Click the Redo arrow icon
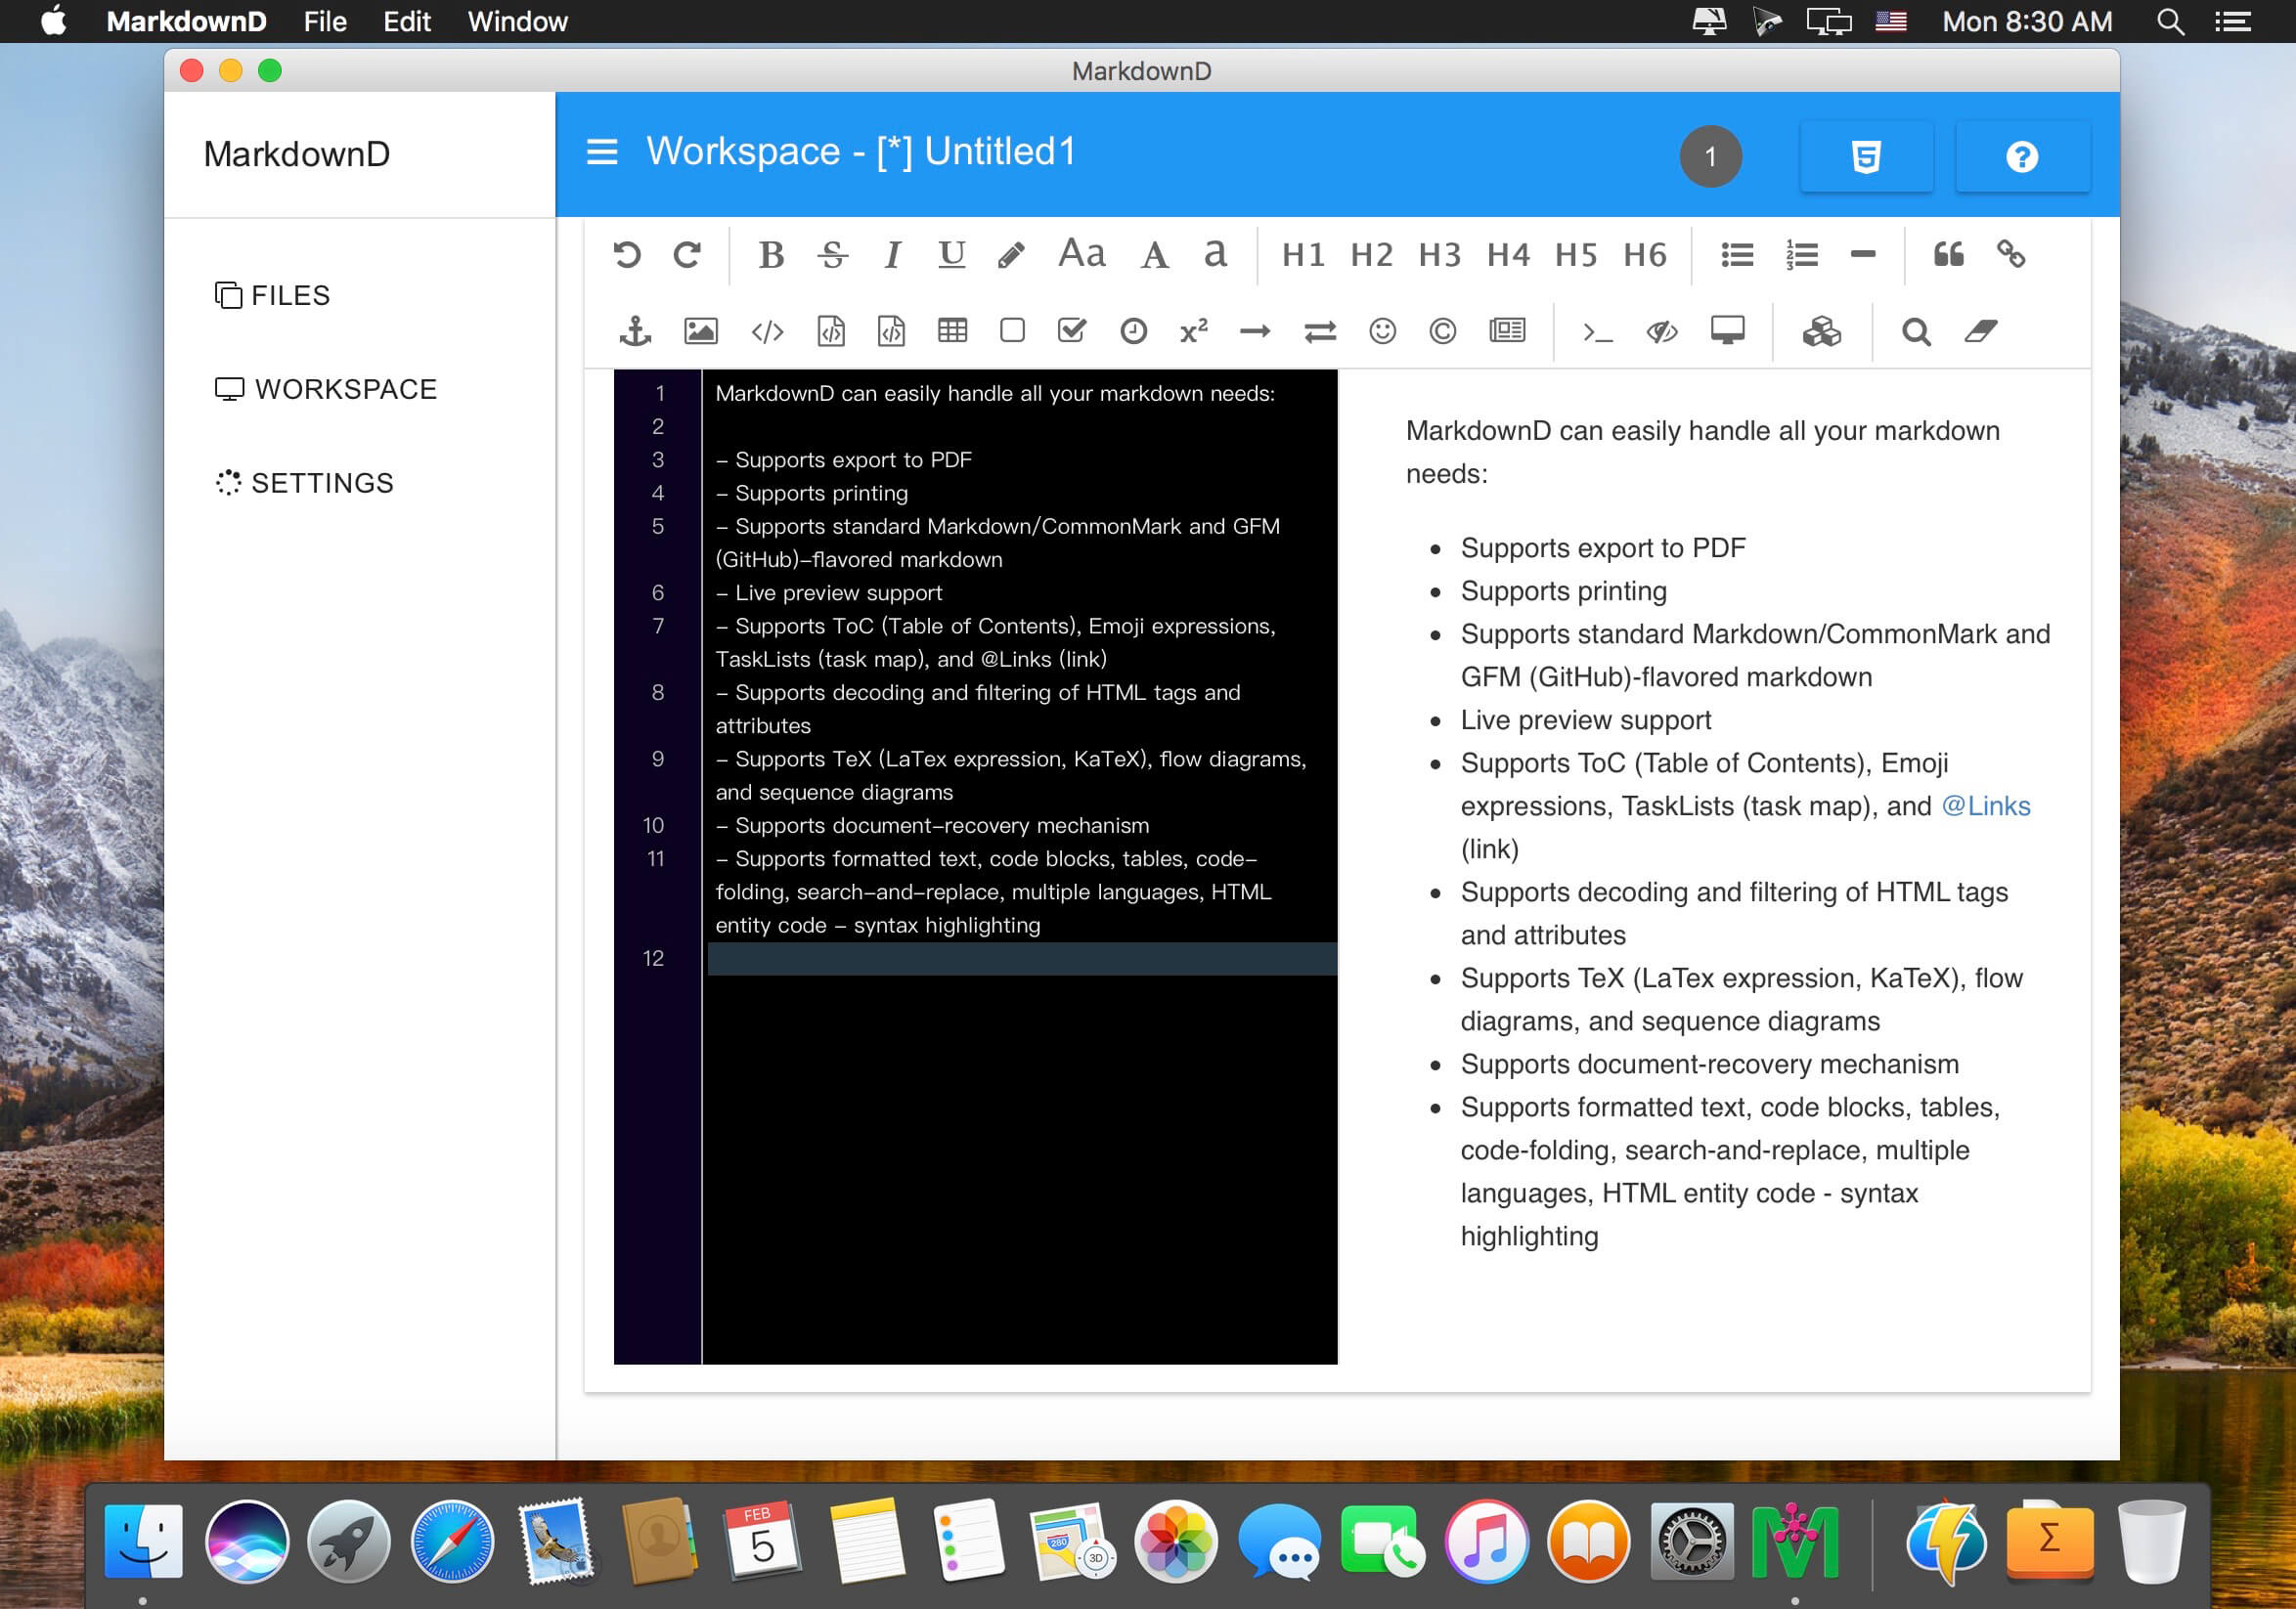The height and width of the screenshot is (1609, 2296). tap(687, 255)
